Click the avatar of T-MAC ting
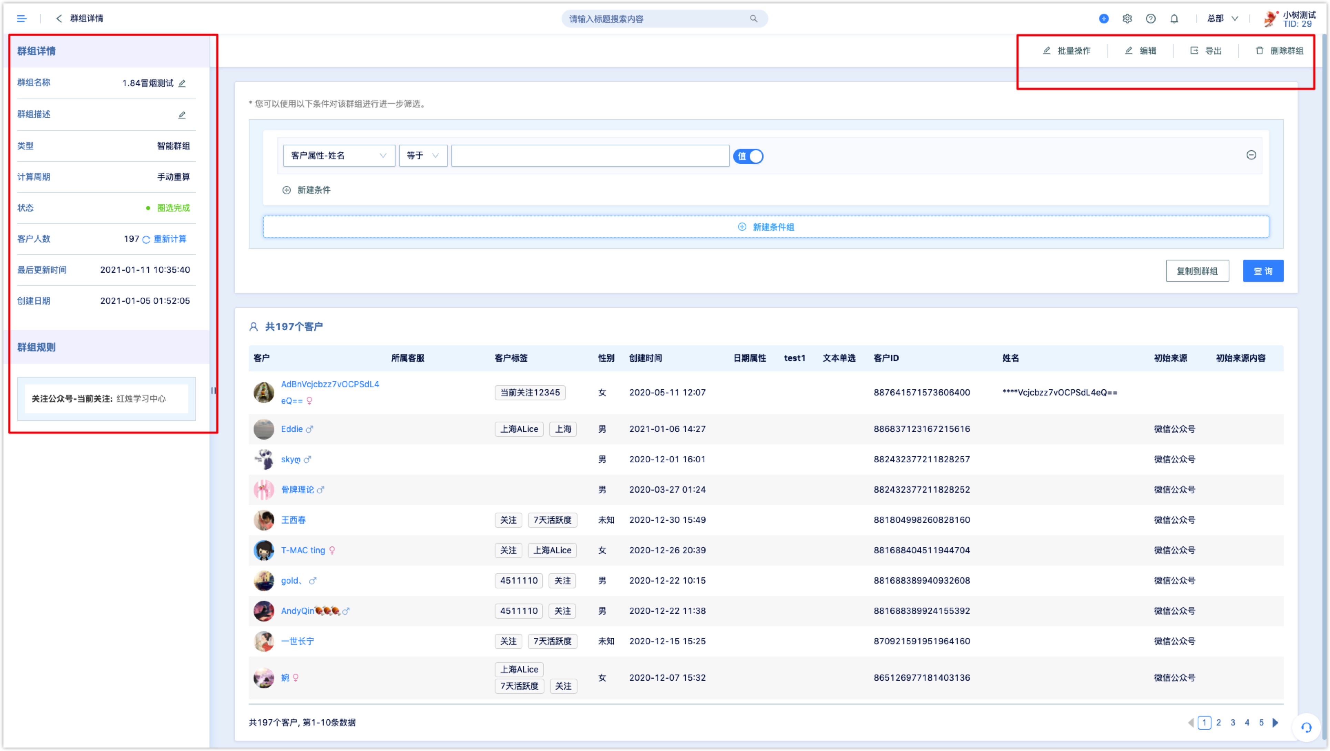1330x751 pixels. [263, 550]
